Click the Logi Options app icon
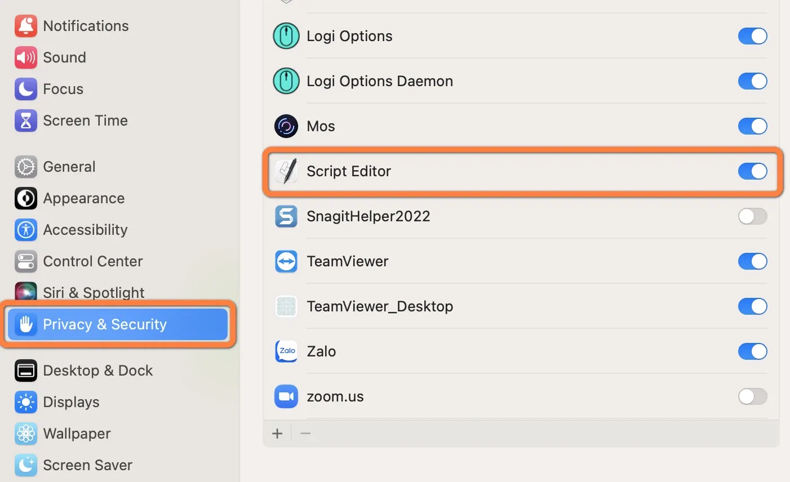The width and height of the screenshot is (790, 482). (286, 36)
